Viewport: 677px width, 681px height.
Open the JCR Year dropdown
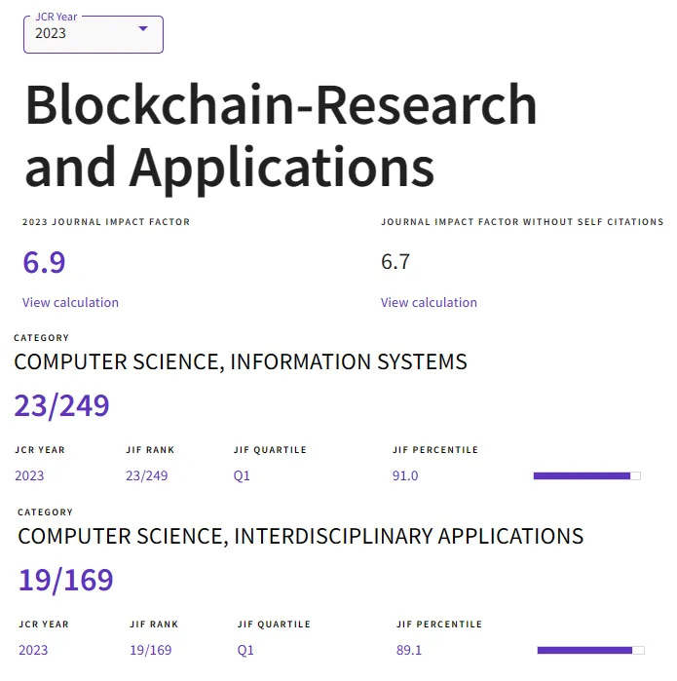(x=94, y=34)
